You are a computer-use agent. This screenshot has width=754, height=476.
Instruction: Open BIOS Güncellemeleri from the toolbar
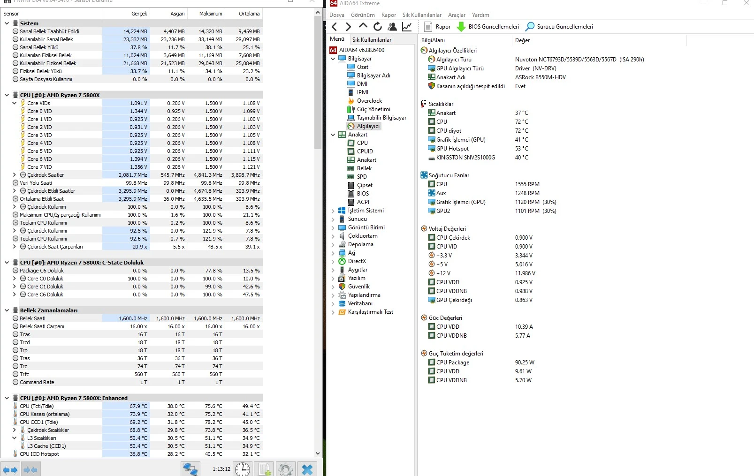[488, 27]
